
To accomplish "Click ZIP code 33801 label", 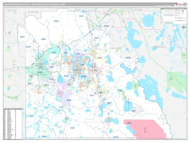I will pyautogui.click(x=51, y=67).
